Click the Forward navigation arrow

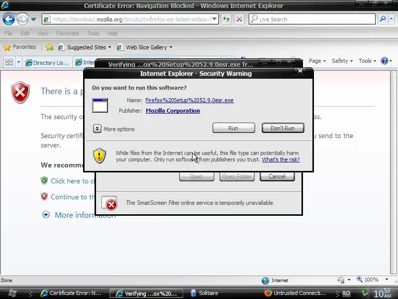22,19
